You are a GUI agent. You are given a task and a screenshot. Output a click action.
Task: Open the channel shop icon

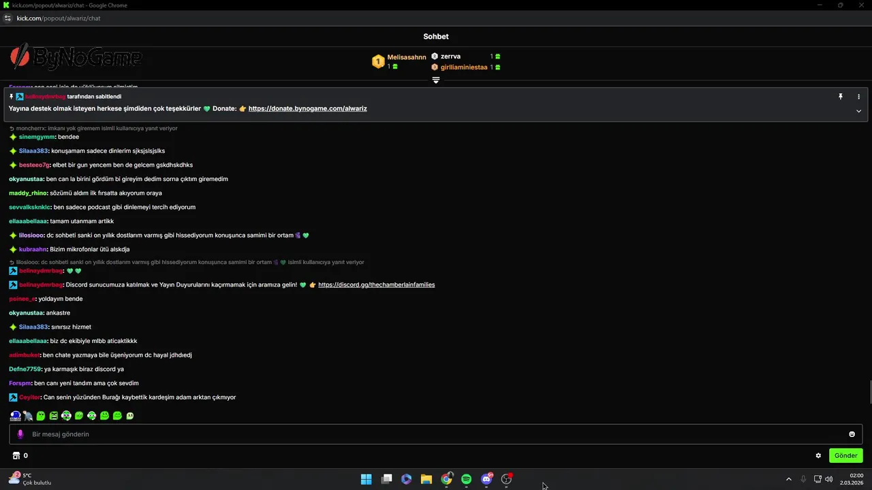(16, 456)
